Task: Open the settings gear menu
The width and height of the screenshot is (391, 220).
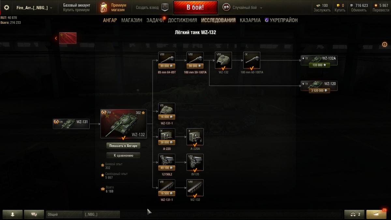Action: 6,7
